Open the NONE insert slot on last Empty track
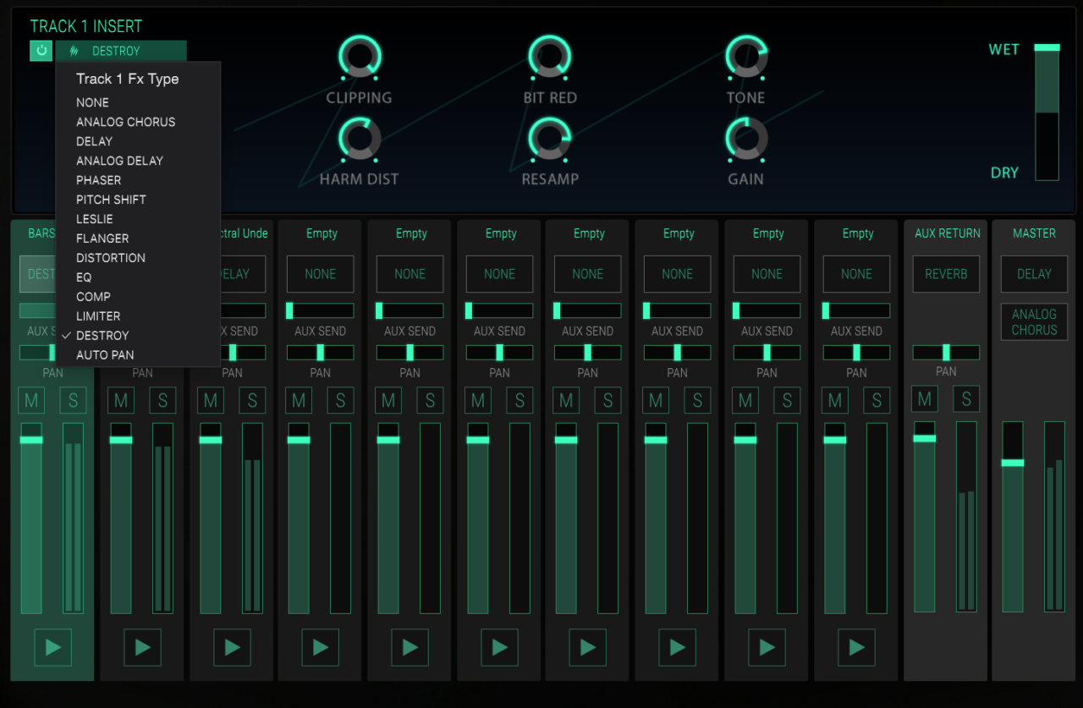 click(856, 274)
